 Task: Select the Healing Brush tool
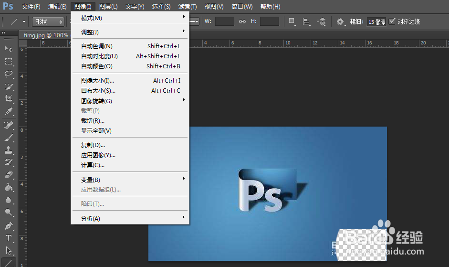pyautogui.click(x=9, y=125)
